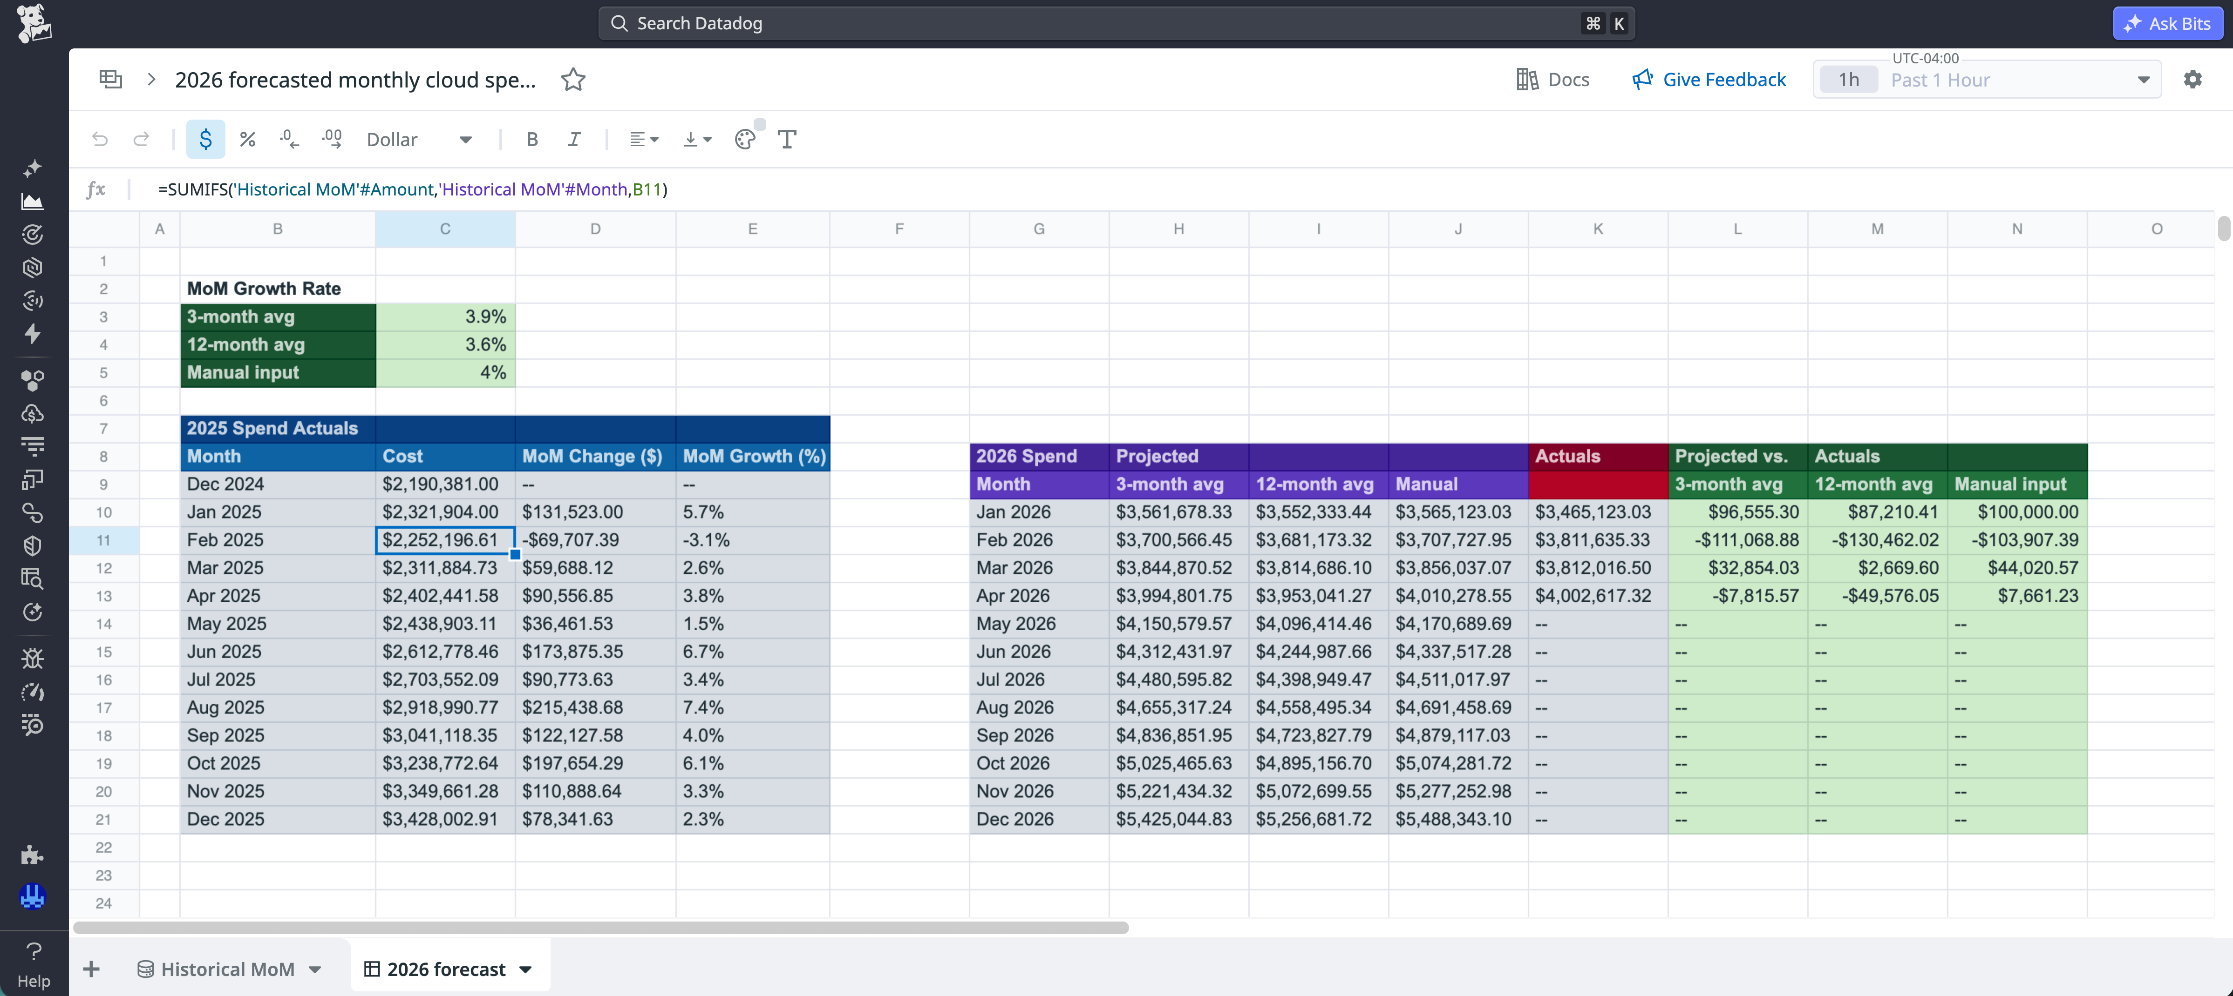Open horizontal alignment dropdown
This screenshot has height=996, width=2233.
tap(644, 140)
